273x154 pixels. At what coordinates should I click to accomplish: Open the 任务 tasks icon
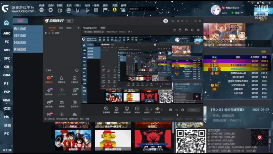96,10
